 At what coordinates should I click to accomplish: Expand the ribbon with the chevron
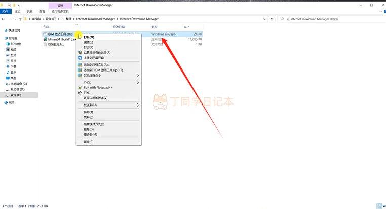(381, 11)
